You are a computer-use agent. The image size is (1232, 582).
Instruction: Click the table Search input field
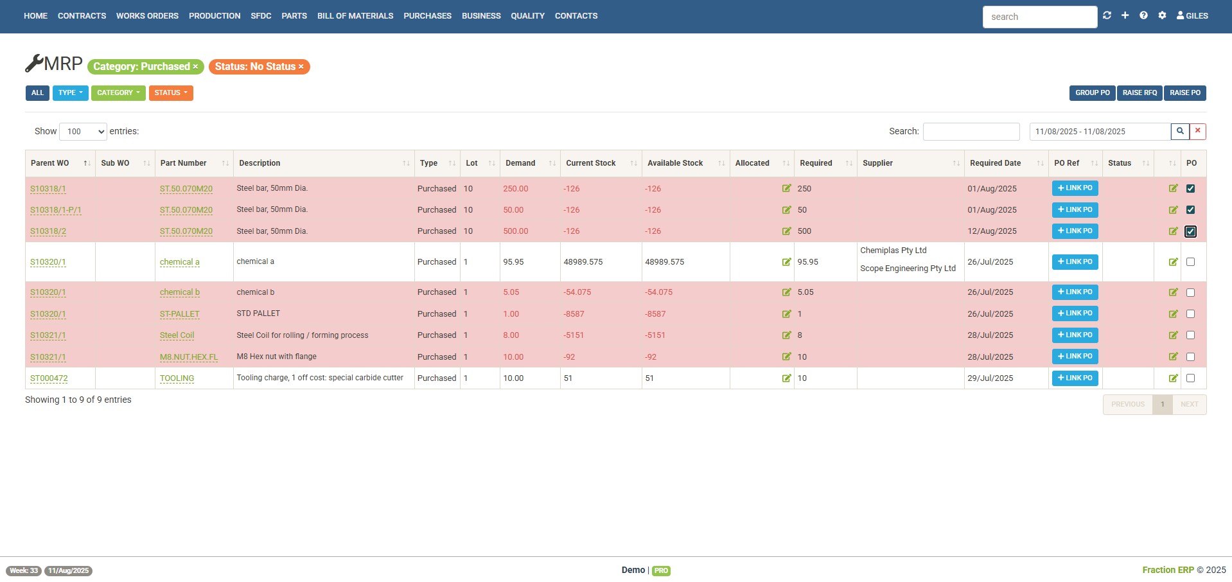tap(971, 131)
